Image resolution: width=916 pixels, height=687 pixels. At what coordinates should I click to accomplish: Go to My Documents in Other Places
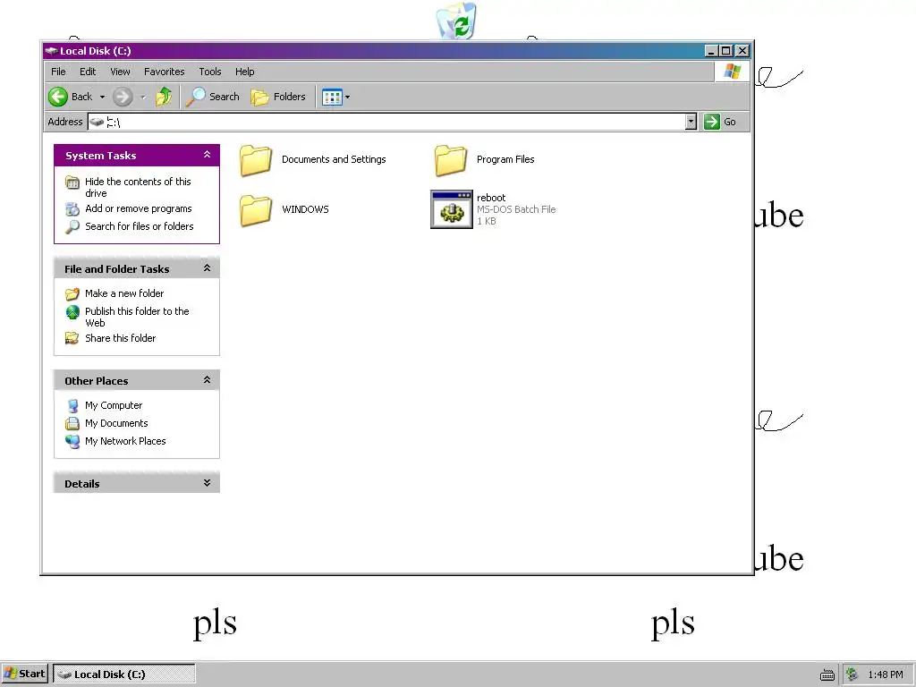coord(116,423)
